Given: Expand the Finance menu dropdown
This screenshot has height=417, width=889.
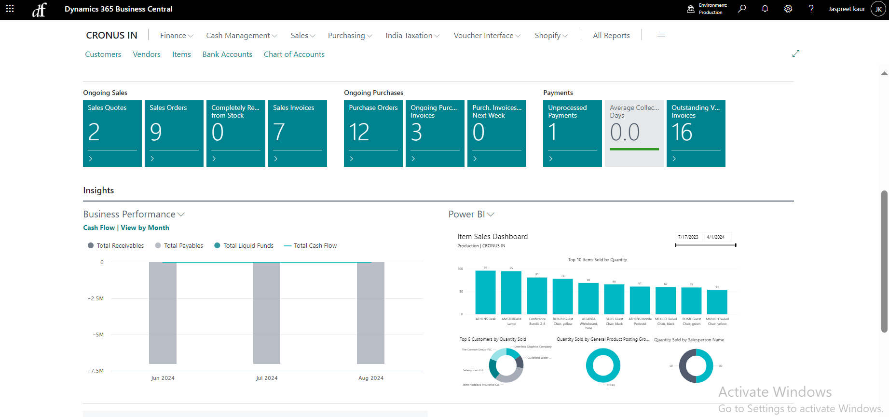Looking at the screenshot, I should click(x=177, y=36).
